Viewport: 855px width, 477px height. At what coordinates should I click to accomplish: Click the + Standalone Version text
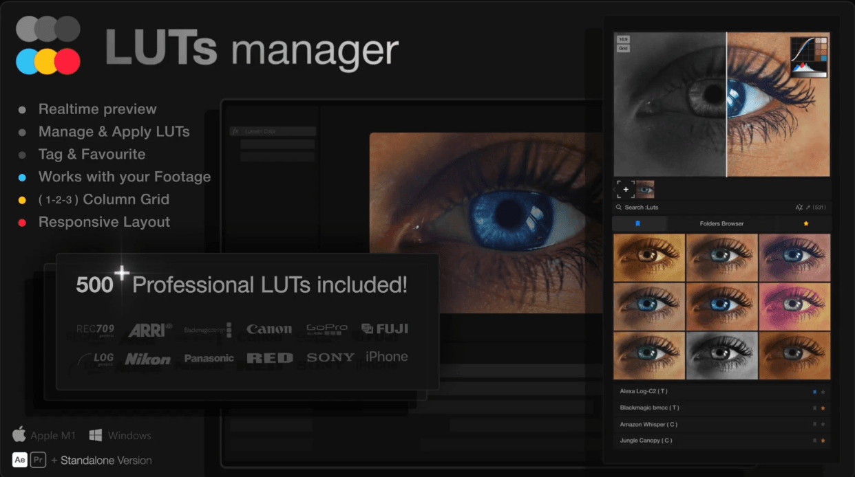coord(101,461)
